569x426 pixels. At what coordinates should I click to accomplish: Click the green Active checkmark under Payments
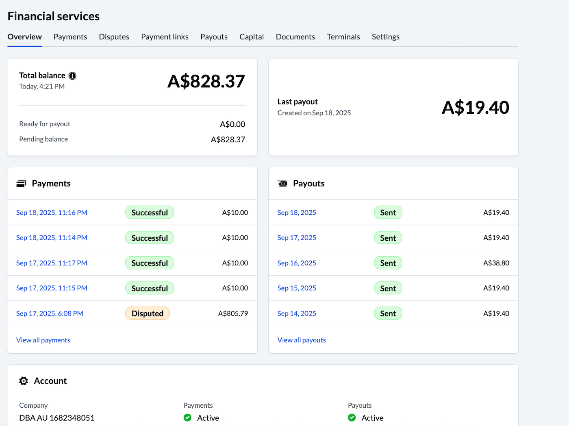pos(187,417)
